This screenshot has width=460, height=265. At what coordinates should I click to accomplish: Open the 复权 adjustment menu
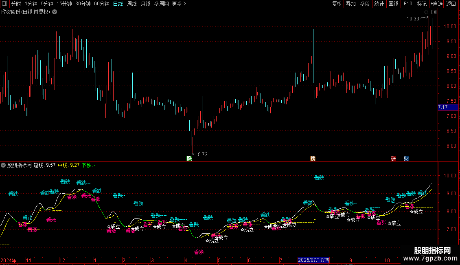pos(337,4)
